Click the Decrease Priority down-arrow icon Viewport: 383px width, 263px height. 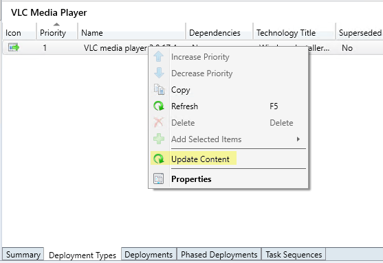click(159, 73)
